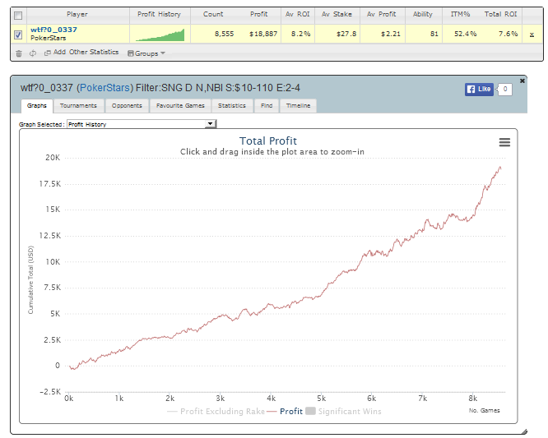The image size is (548, 438).
Task: Uncheck the wtf?0_0337 player checkbox
Action: point(18,35)
